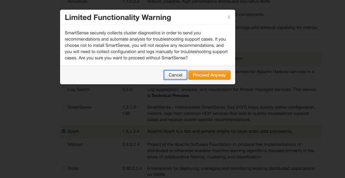Click the Mahout service name

(x=75, y=144)
